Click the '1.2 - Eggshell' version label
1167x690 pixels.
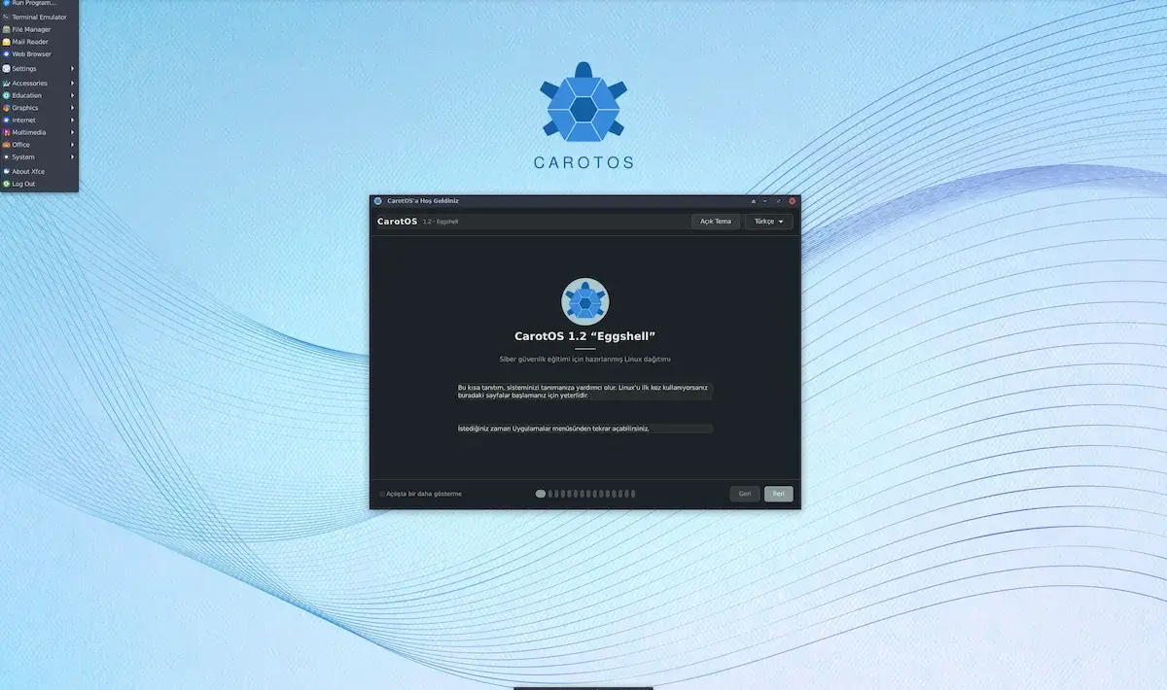pyautogui.click(x=441, y=222)
